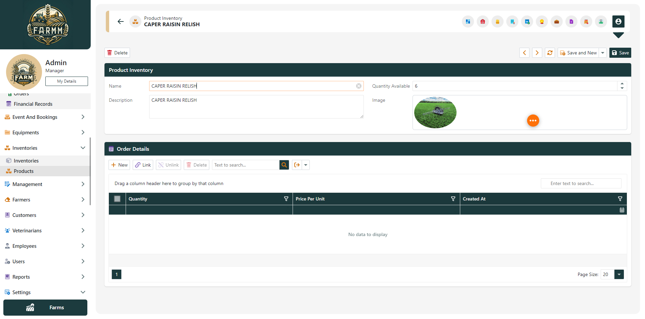Toggle the select-all checkbox in order grid
The image size is (645, 319).
click(117, 199)
